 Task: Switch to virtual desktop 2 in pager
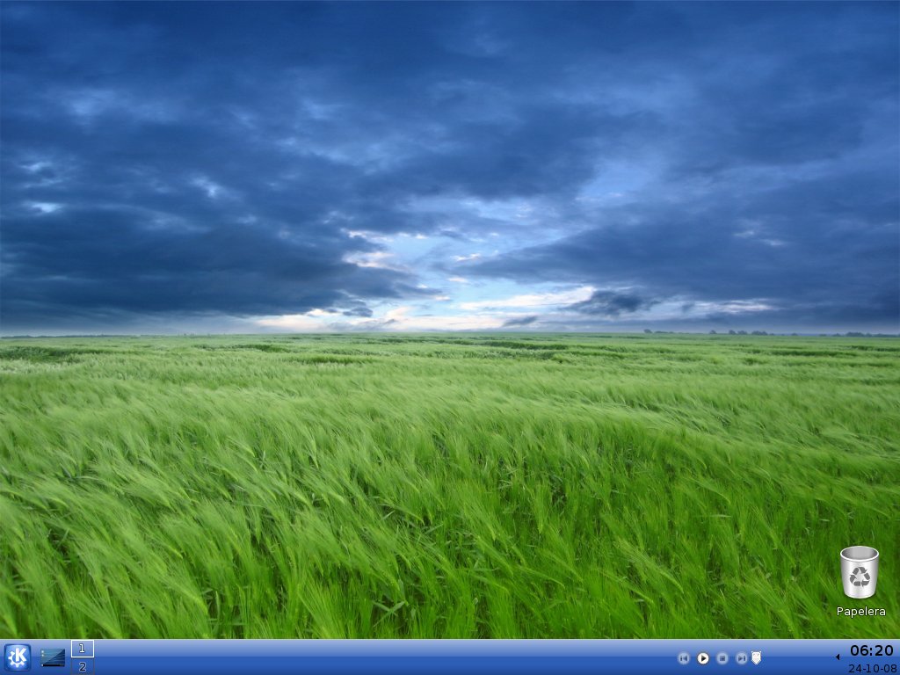(x=83, y=666)
